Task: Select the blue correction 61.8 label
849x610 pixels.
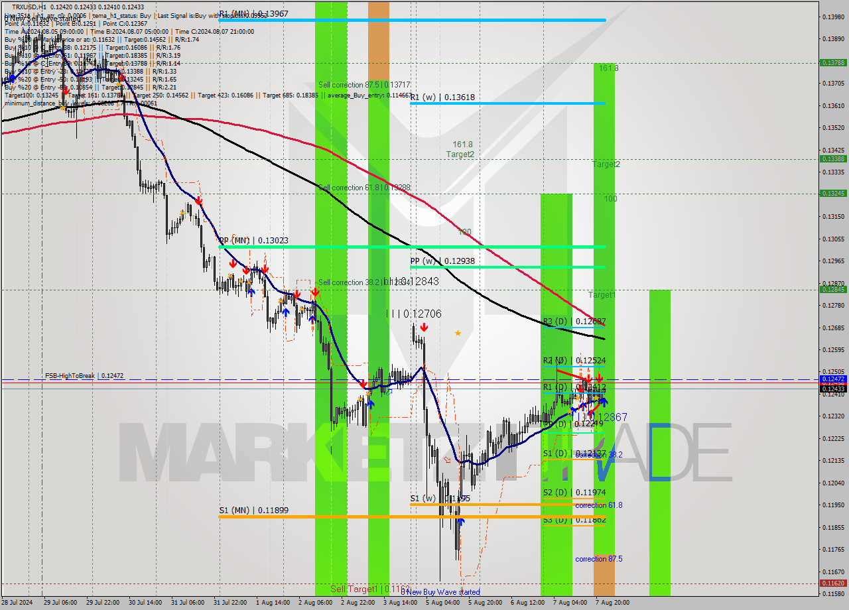Action: 599,505
